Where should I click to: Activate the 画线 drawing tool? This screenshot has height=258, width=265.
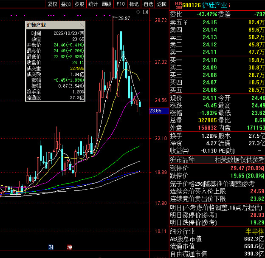click(107, 4)
